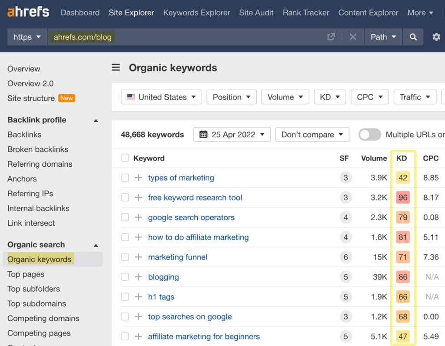Switch to Keywords Explorer
Image resolution: width=445 pixels, height=346 pixels.
point(196,13)
